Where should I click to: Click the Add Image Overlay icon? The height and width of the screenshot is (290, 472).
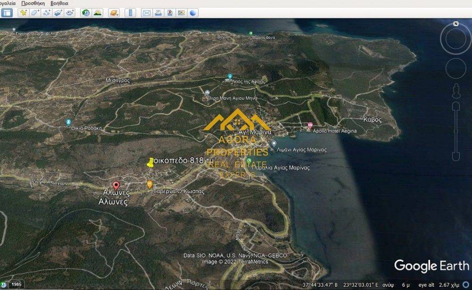point(58,13)
